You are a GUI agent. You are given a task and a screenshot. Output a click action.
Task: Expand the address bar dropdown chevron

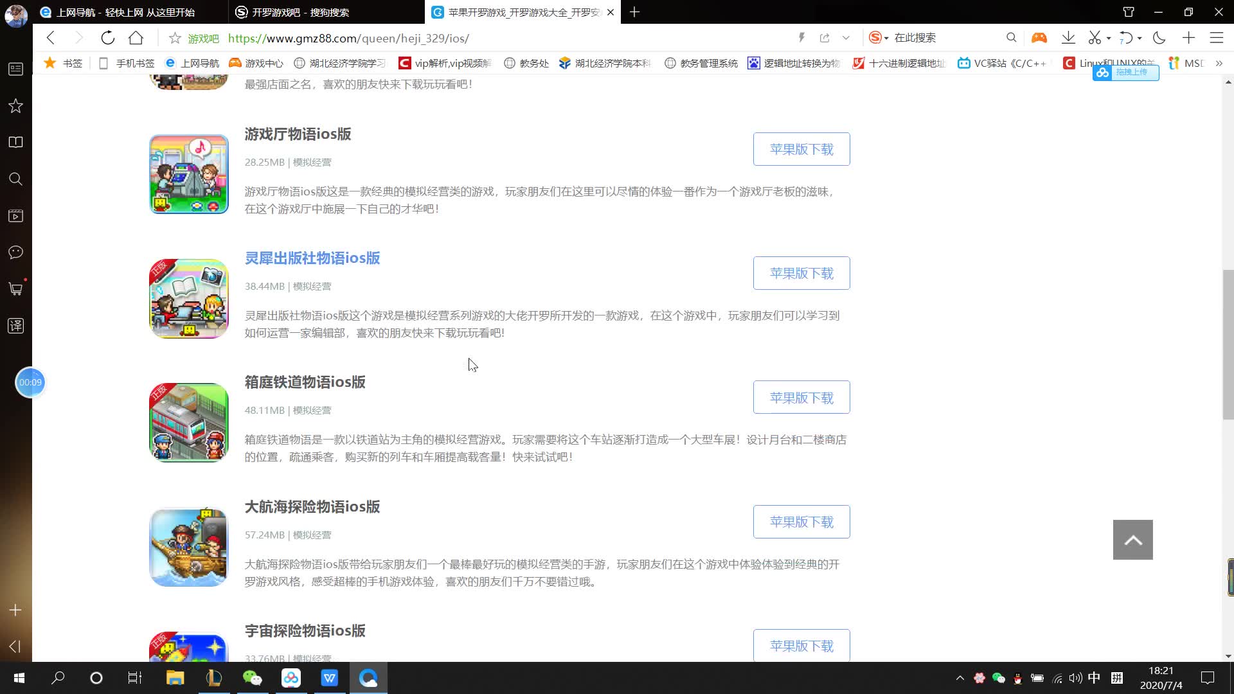pyautogui.click(x=846, y=38)
